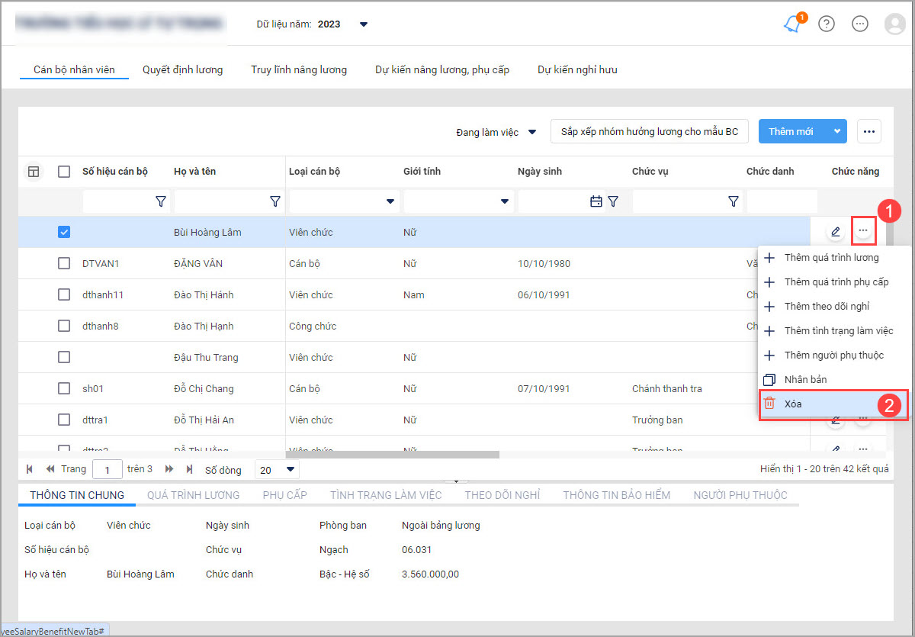Click the table's horizontal scrollbar
Screen dimensions: 915x637
392,455
